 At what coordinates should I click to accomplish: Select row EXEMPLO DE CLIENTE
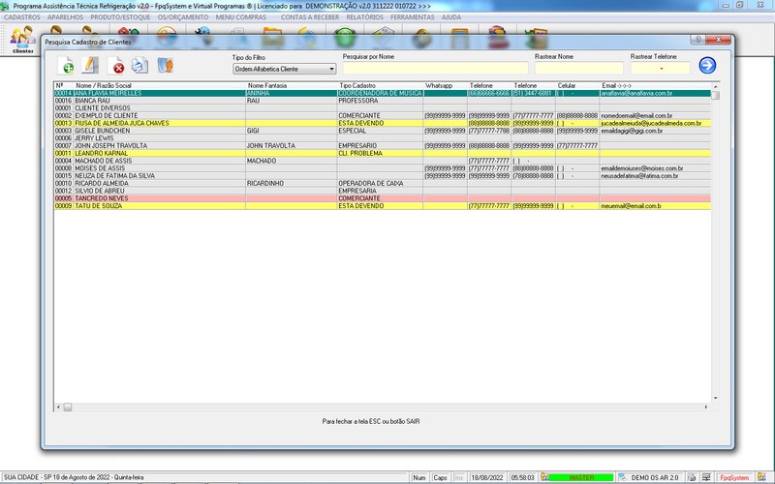[382, 115]
